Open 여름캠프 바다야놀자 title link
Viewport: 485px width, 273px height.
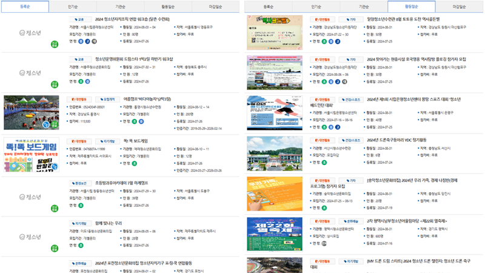point(147,99)
